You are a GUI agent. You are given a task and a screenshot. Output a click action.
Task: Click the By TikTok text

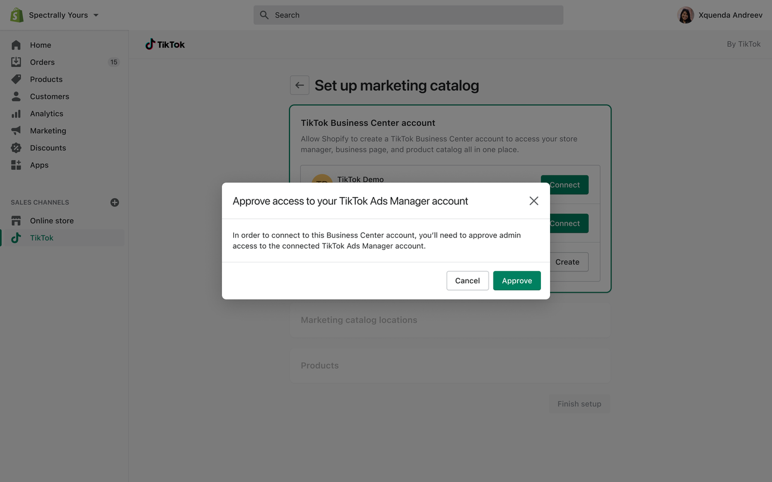point(744,44)
